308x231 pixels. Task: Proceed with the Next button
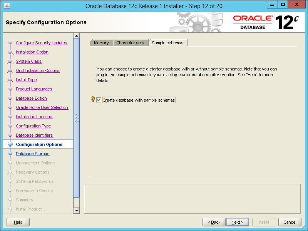tap(238, 222)
